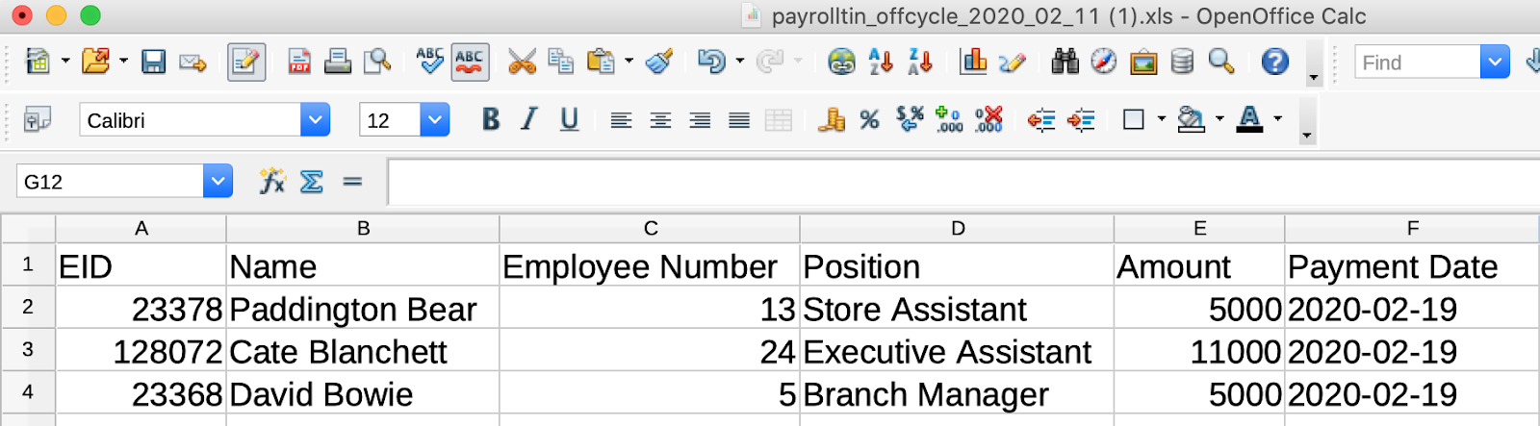The width and height of the screenshot is (1540, 426).
Task: Toggle Underline formatting
Action: (x=569, y=119)
